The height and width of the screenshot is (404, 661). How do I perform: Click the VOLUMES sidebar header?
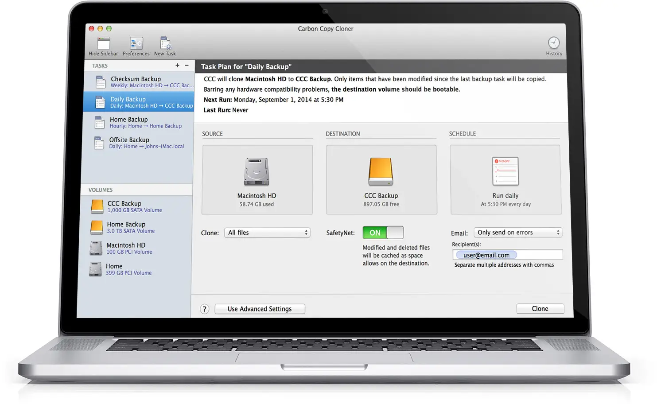point(101,190)
